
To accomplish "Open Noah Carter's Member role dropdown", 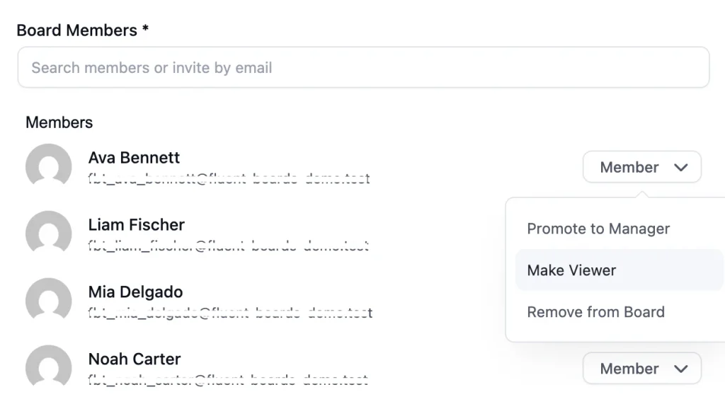I will tap(641, 369).
